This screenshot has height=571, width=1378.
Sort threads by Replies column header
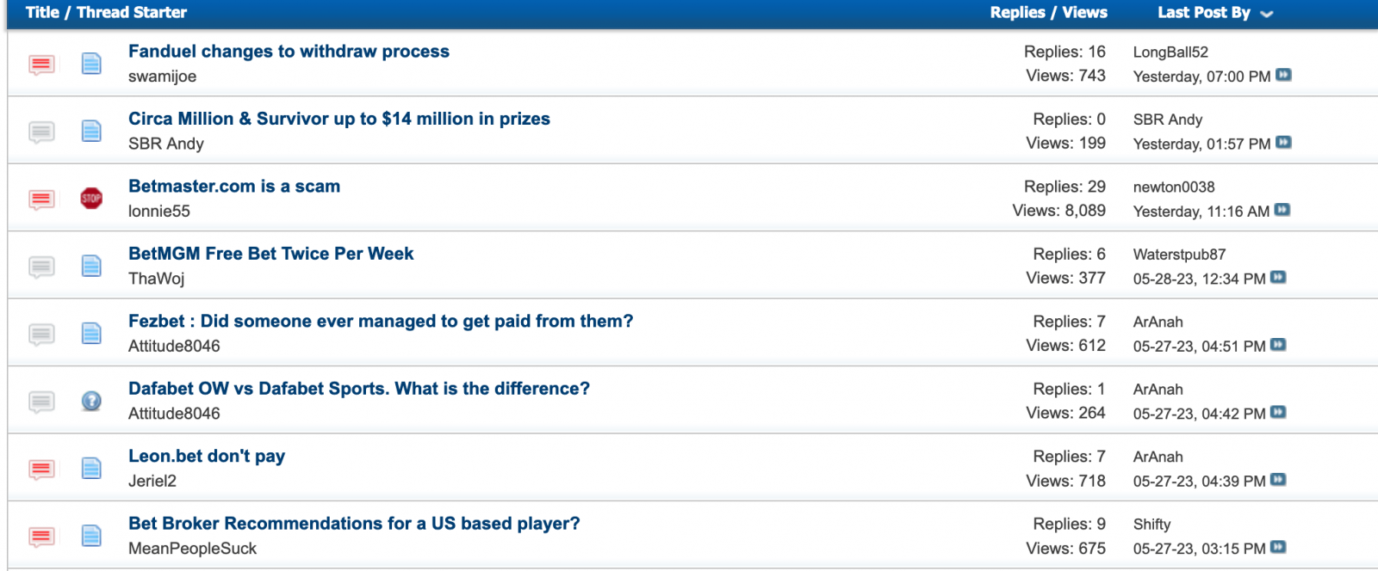(1017, 12)
